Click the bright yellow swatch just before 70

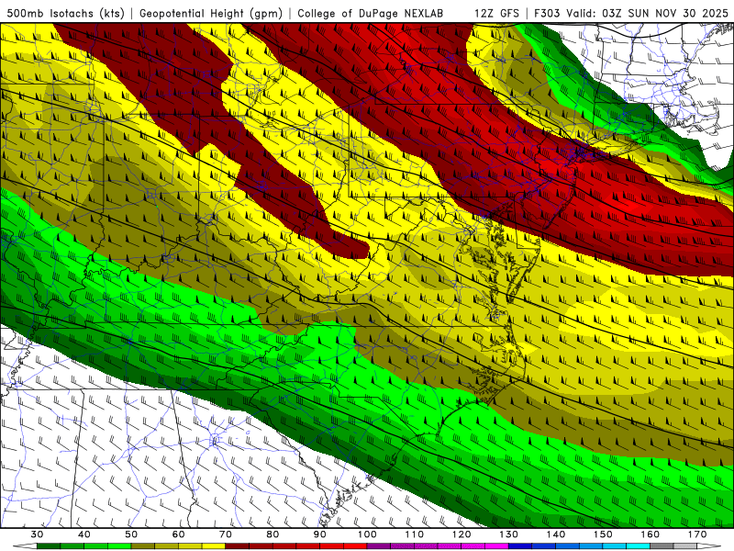[214, 546]
